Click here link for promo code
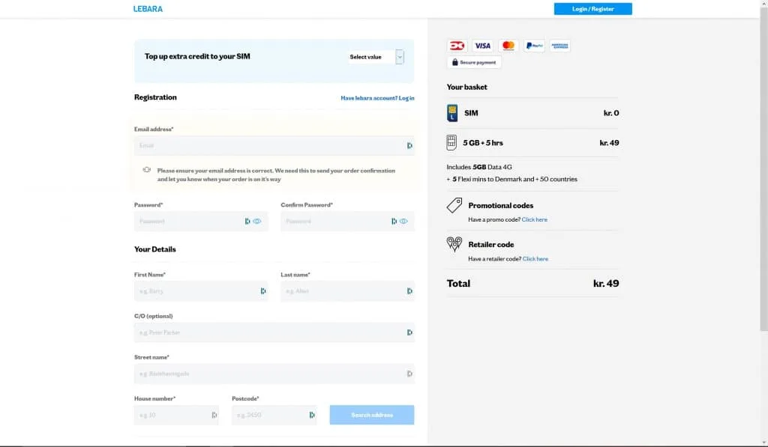 [x=534, y=220]
